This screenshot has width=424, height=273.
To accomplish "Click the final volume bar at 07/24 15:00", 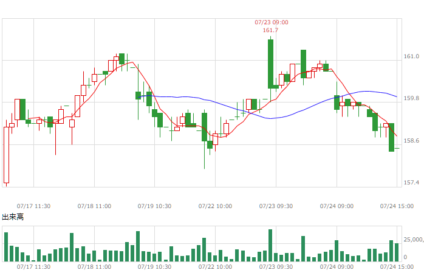I will [397, 252].
